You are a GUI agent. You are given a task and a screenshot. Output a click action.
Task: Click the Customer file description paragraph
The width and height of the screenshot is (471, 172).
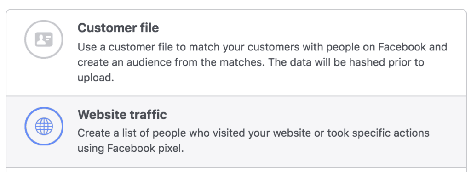tap(263, 62)
